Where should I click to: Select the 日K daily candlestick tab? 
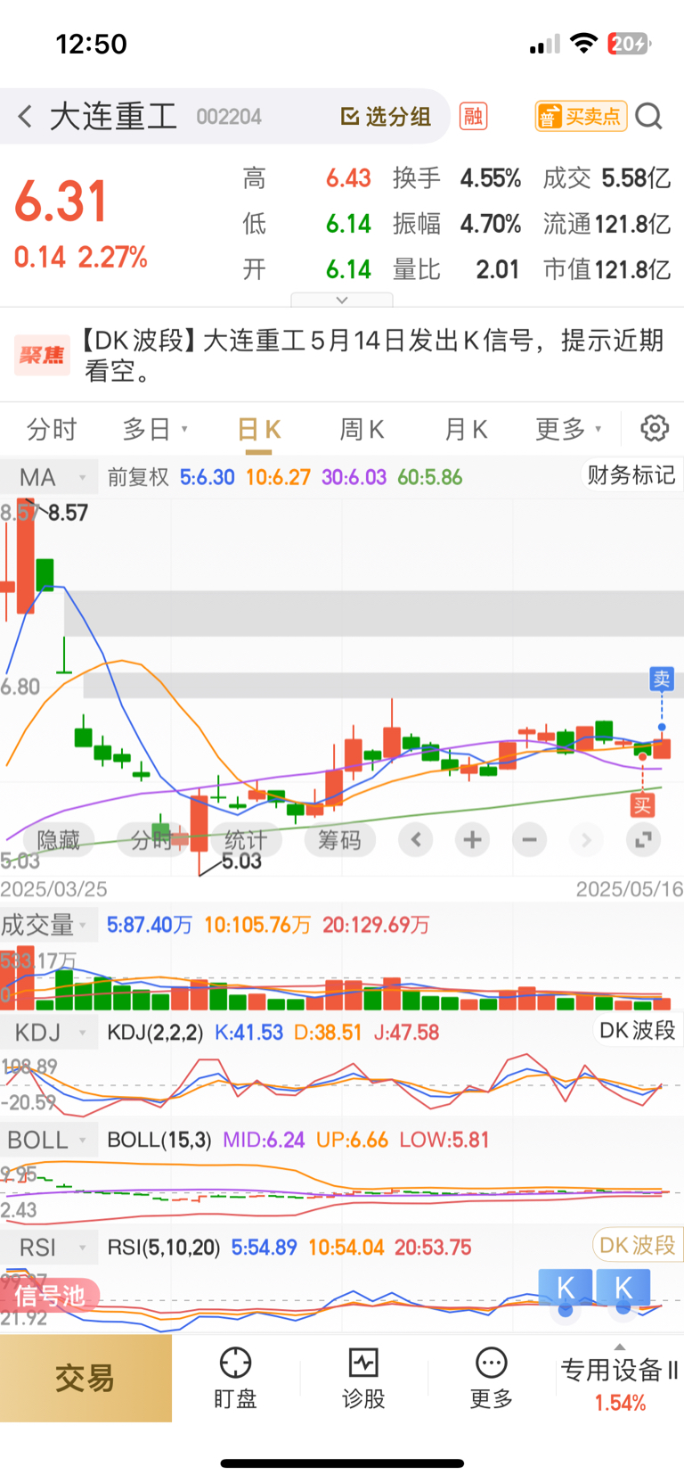(259, 430)
